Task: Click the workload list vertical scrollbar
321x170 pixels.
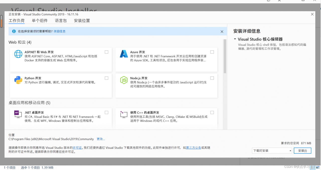Action: pyautogui.click(x=225, y=56)
